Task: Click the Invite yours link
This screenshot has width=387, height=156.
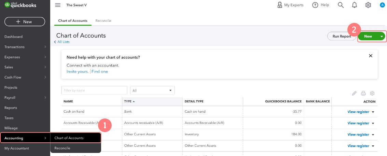Action: (x=78, y=71)
